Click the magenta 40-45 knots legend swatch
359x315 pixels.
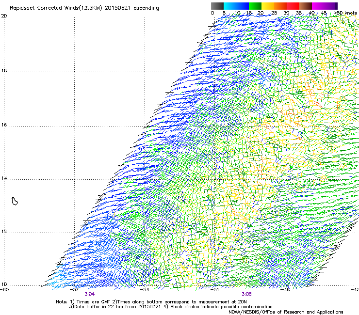tap(318, 6)
